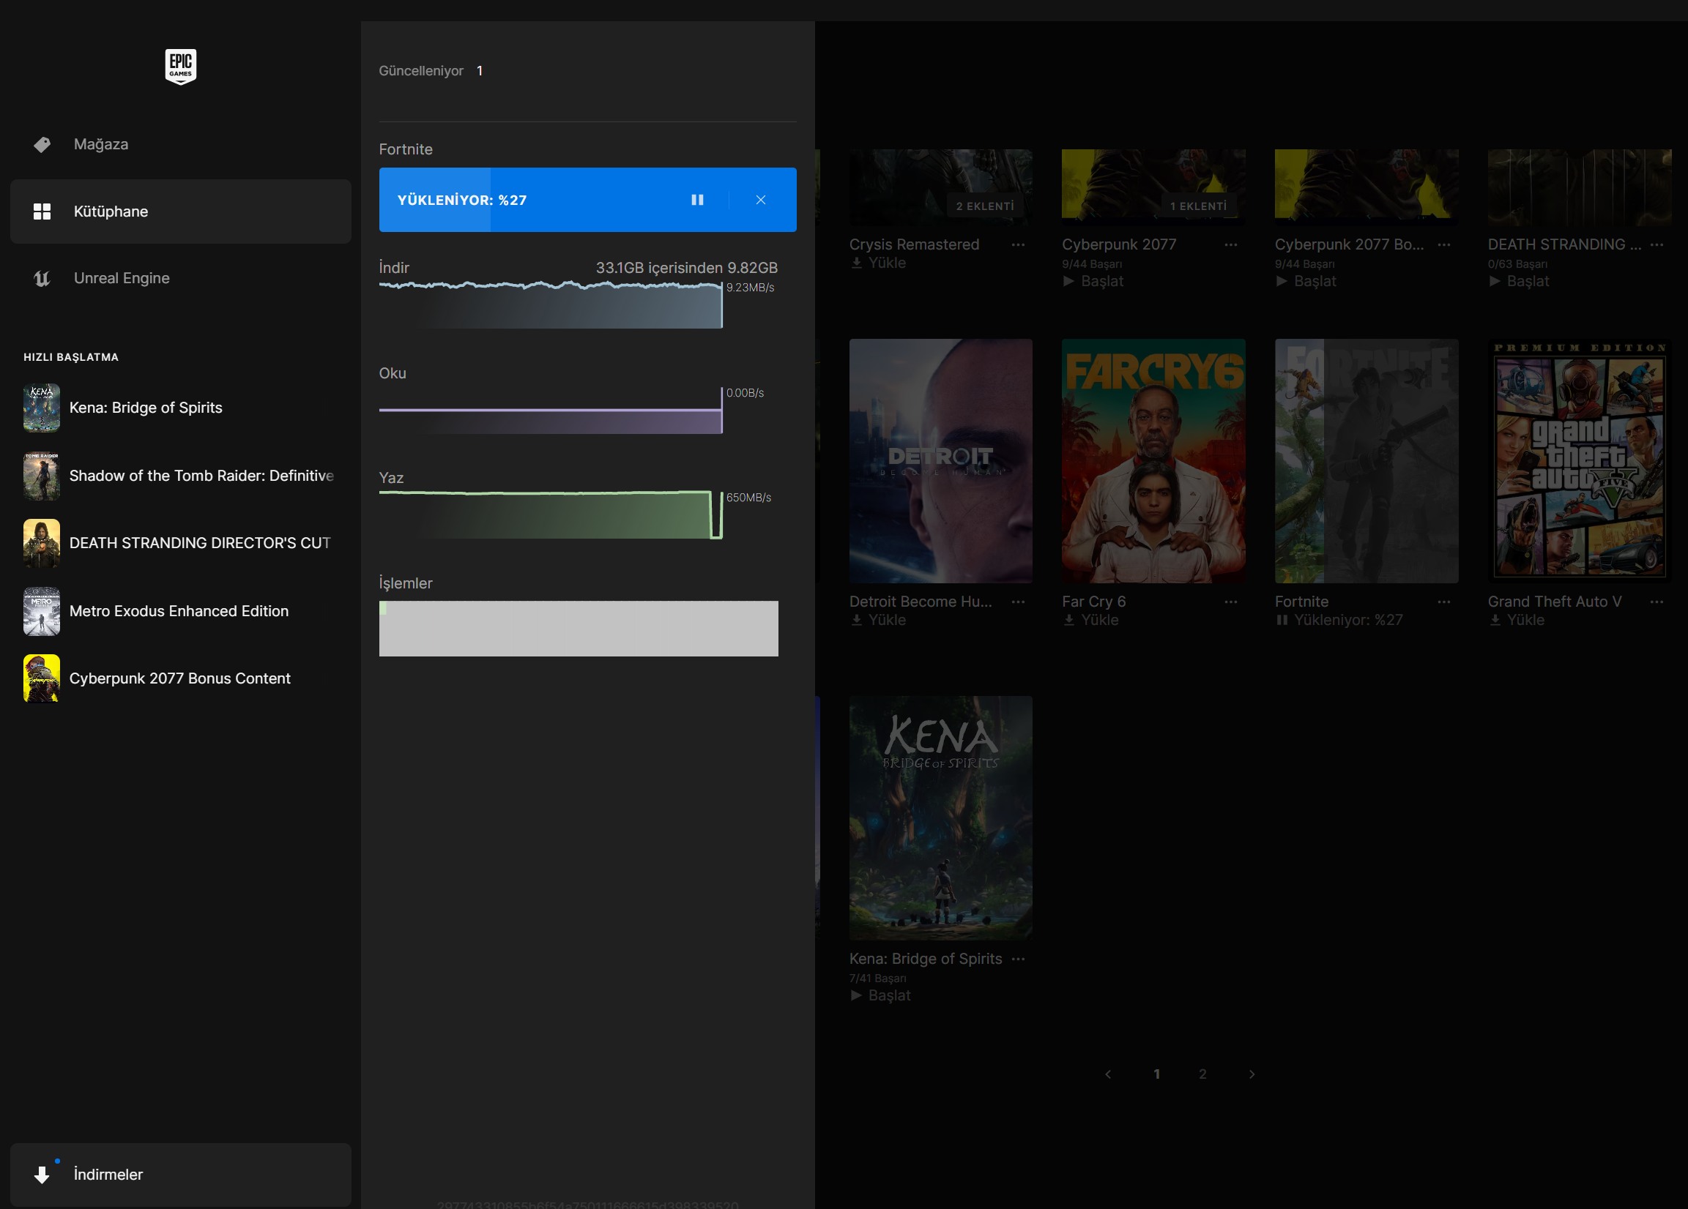Click the YÜKLENİYOR: %27 progress bar

[x=587, y=199]
